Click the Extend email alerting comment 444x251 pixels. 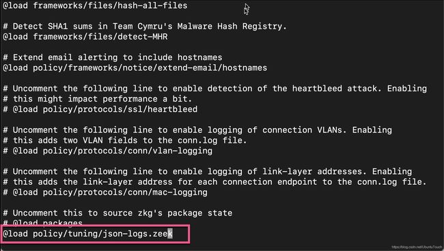point(113,57)
